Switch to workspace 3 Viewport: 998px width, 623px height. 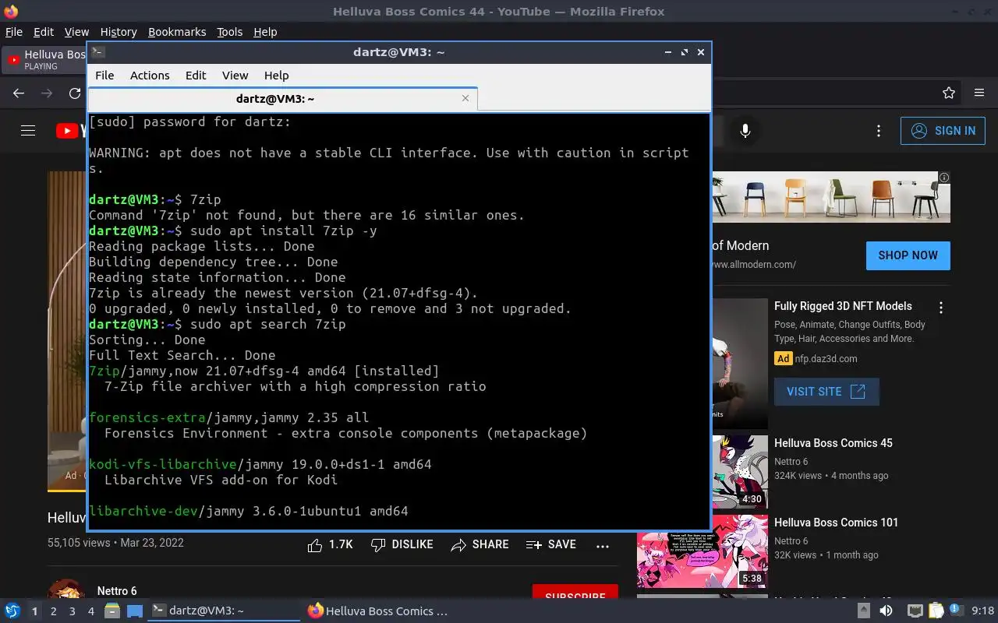(72, 611)
